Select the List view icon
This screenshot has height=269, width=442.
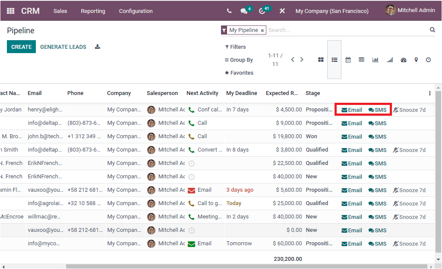coord(335,60)
